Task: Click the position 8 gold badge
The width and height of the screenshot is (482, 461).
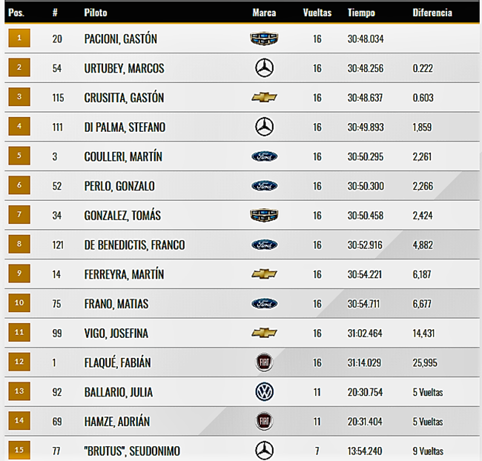Action: [19, 244]
